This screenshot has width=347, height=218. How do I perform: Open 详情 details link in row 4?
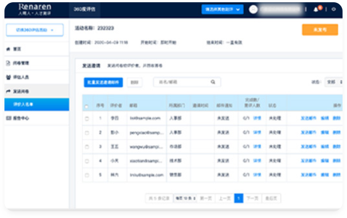[257, 161]
